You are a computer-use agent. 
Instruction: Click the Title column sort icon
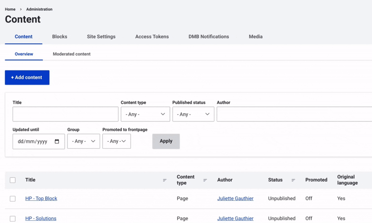[x=165, y=180]
